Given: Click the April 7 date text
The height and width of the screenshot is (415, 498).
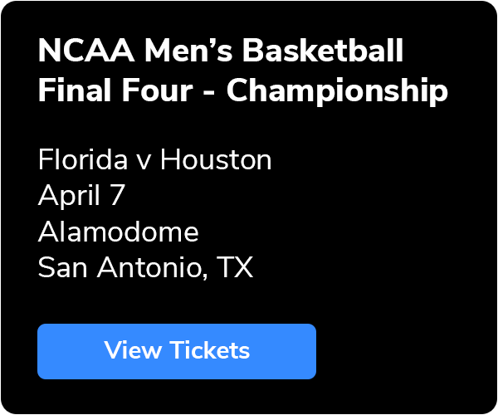Looking at the screenshot, I should click(x=81, y=195).
